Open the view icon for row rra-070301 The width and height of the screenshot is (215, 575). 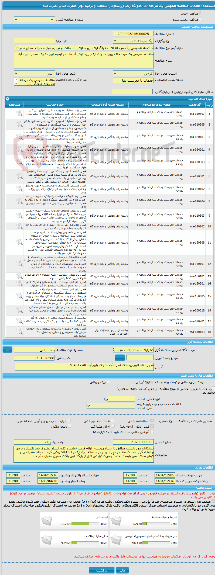click(x=19, y=176)
